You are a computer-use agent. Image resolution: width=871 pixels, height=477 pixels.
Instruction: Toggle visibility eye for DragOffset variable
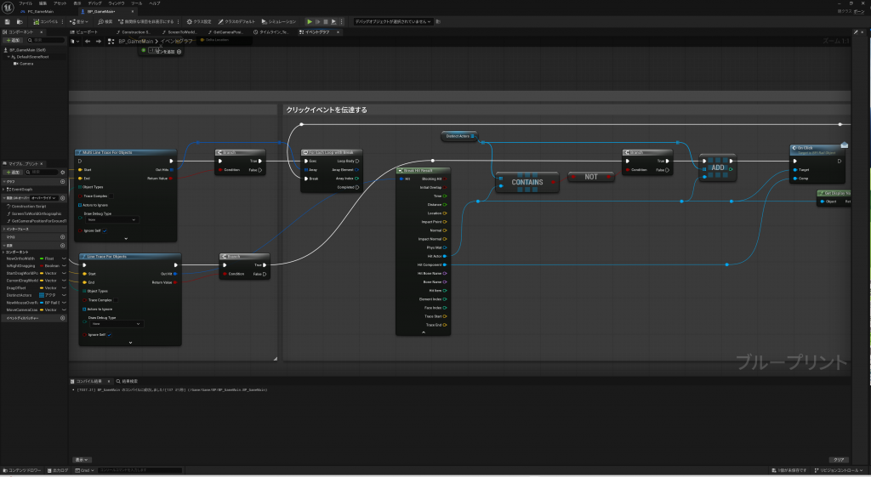pos(64,288)
